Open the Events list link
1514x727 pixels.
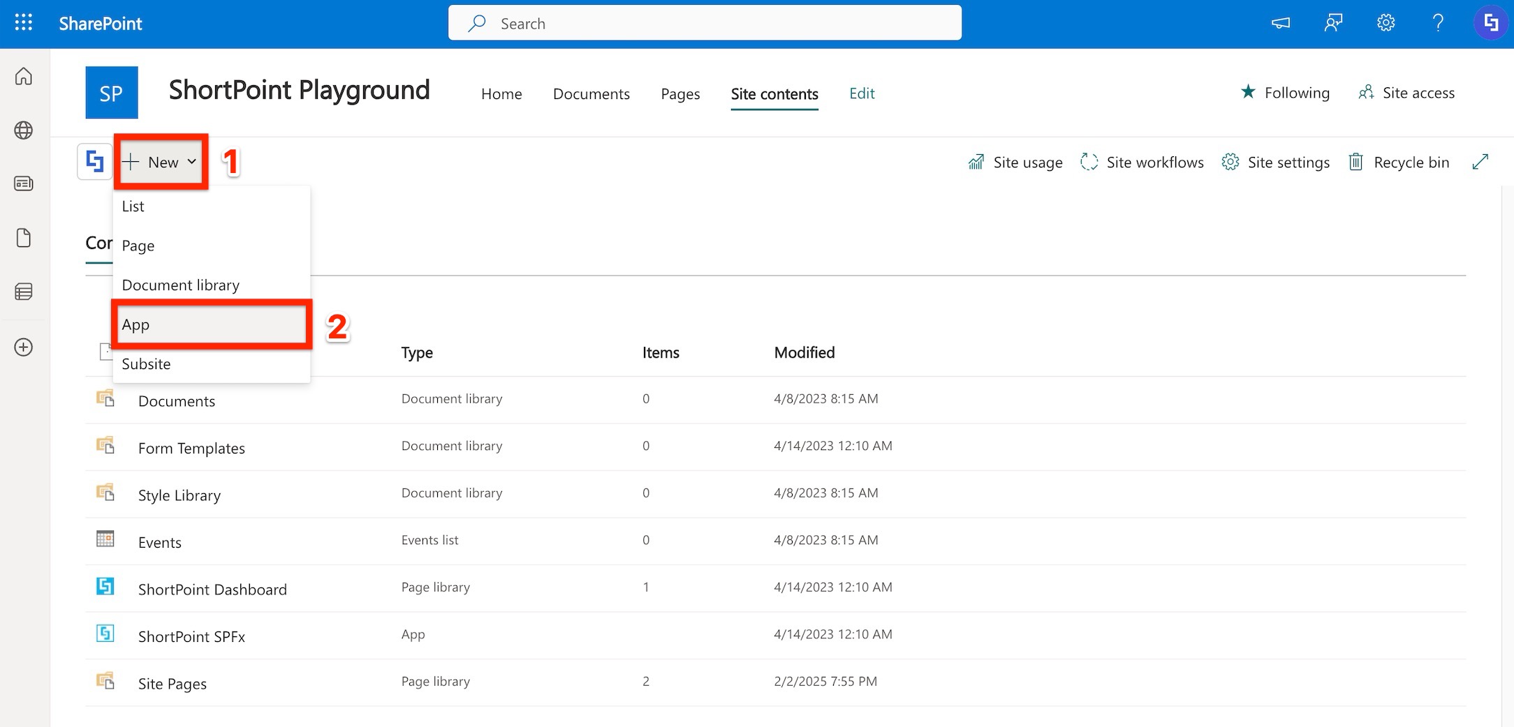coord(160,542)
